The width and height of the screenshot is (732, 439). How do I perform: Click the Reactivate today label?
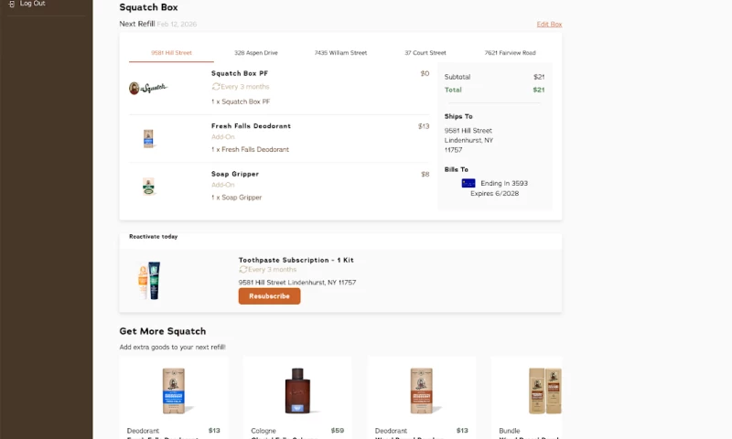[x=153, y=237]
